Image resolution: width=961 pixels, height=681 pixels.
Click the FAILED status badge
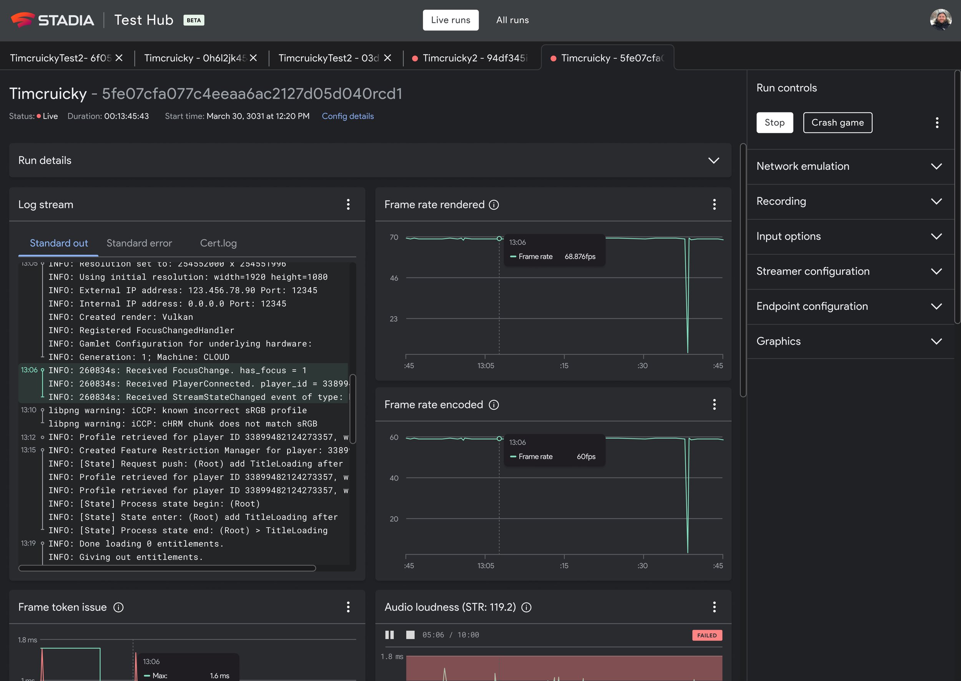(x=707, y=635)
